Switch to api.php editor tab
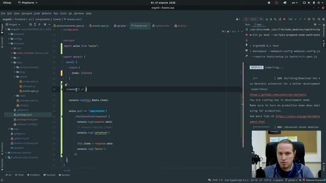Viewport: 326px width, 183px height. pyautogui.click(x=120, y=26)
